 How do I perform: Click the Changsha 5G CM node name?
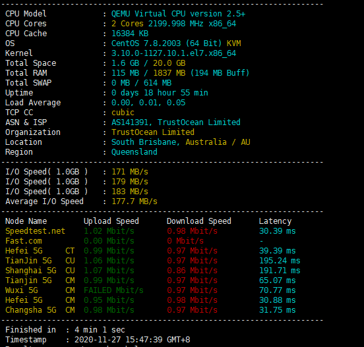tap(40, 310)
